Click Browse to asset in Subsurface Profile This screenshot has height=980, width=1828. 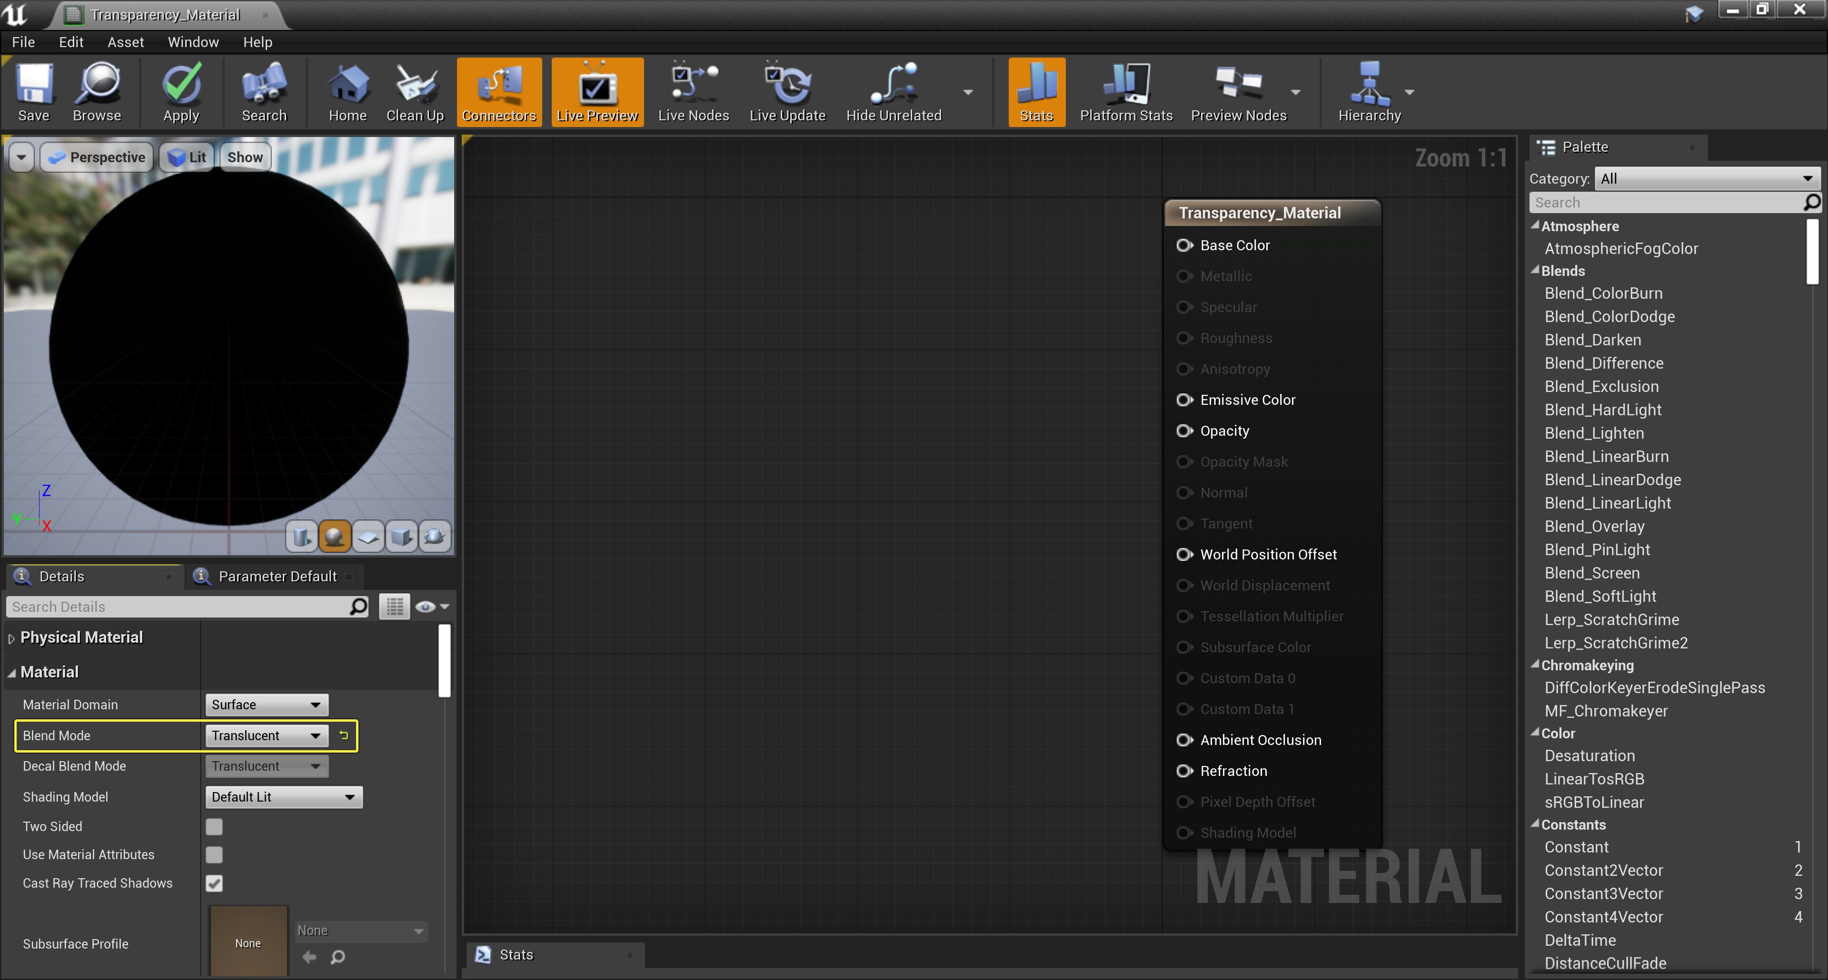[x=338, y=957]
